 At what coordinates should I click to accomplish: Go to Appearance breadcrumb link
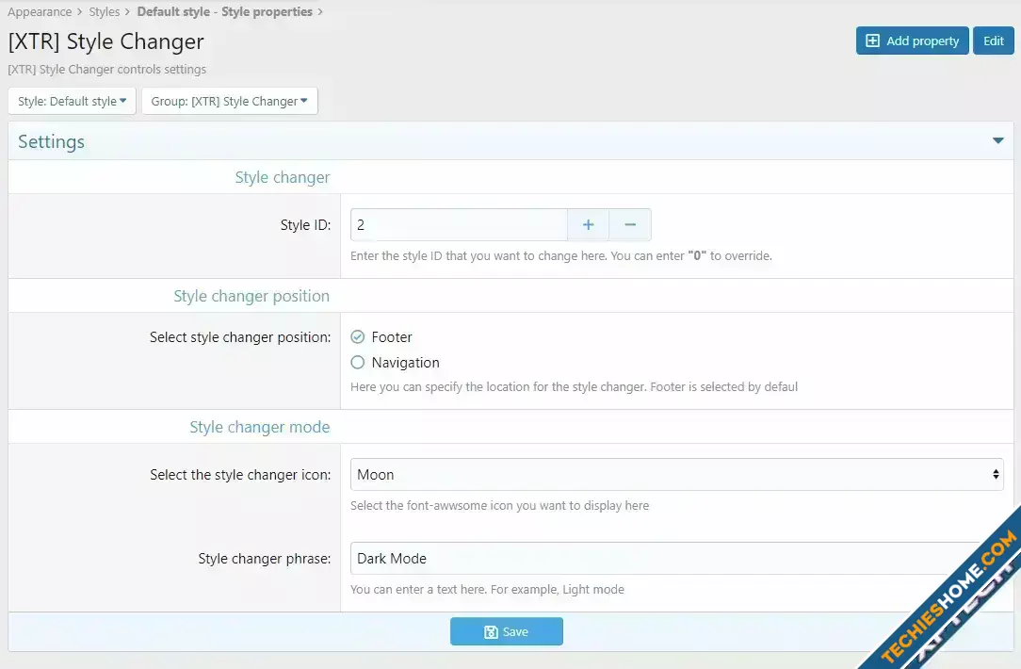click(40, 12)
